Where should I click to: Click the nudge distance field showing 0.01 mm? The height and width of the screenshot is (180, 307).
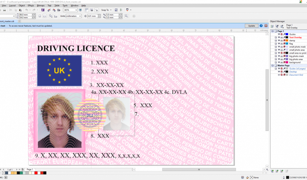point(93,16)
